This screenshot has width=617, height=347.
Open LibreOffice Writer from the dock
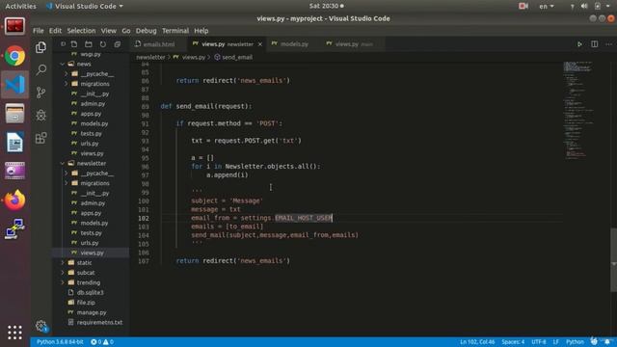click(x=15, y=142)
